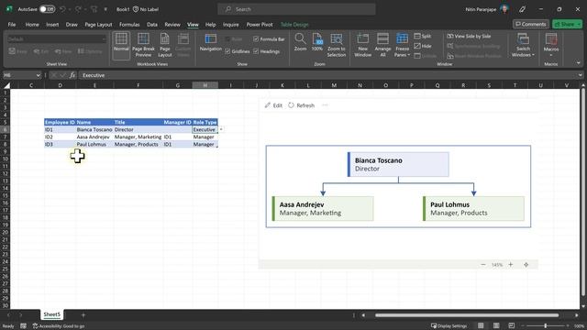The image size is (587, 330).
Task: Switch to Normal view in status bar
Action: coord(481,325)
